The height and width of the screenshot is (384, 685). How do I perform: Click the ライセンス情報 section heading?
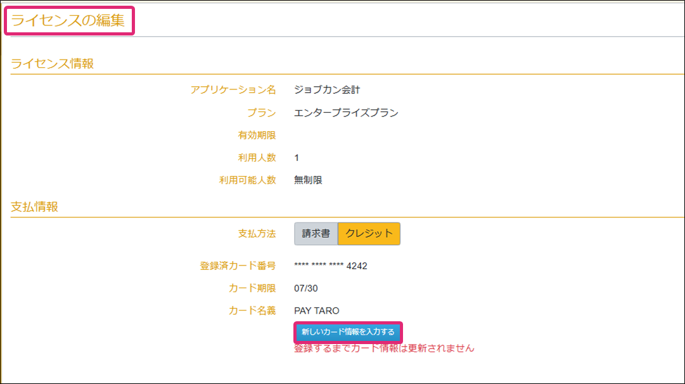click(53, 63)
